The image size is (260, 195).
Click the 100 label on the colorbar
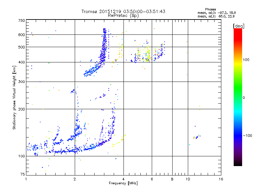point(246,60)
